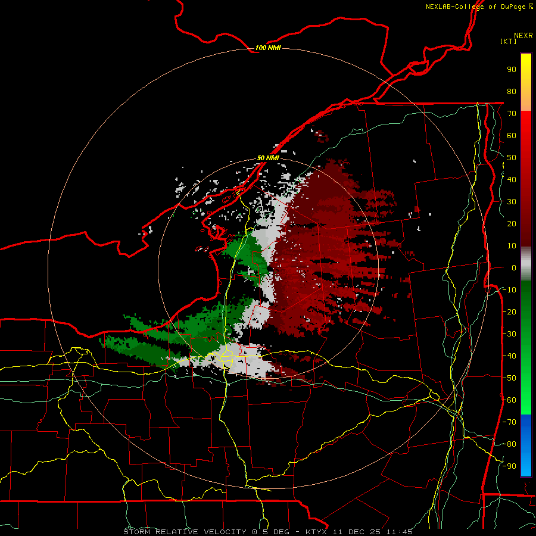Select the -90 value on velocity scale
536x536 pixels.
coord(509,466)
